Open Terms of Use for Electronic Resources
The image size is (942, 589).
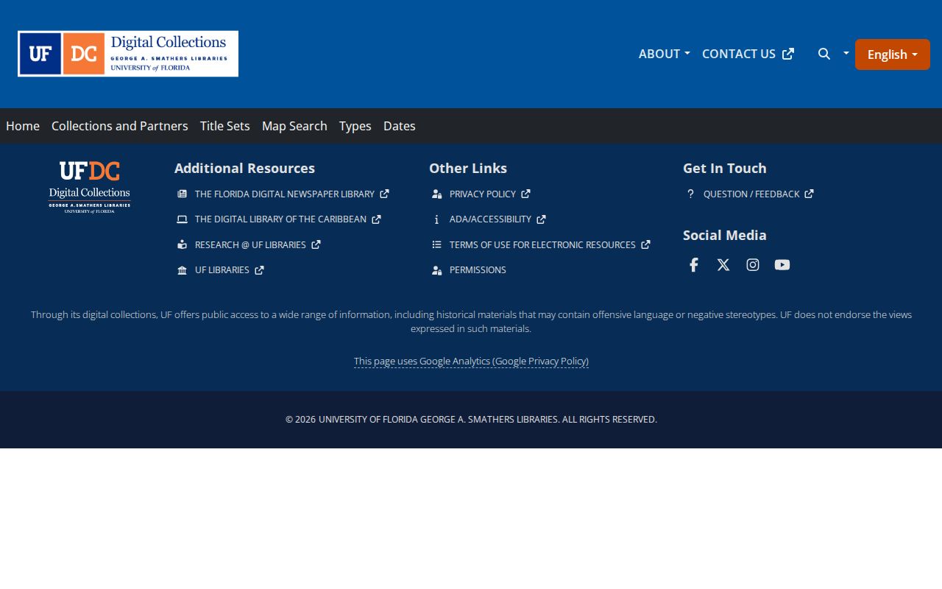pos(550,244)
